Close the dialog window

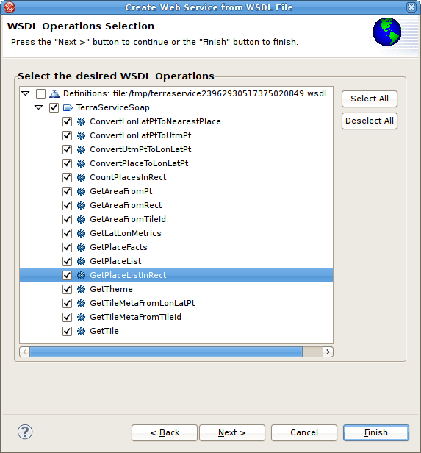click(x=411, y=7)
